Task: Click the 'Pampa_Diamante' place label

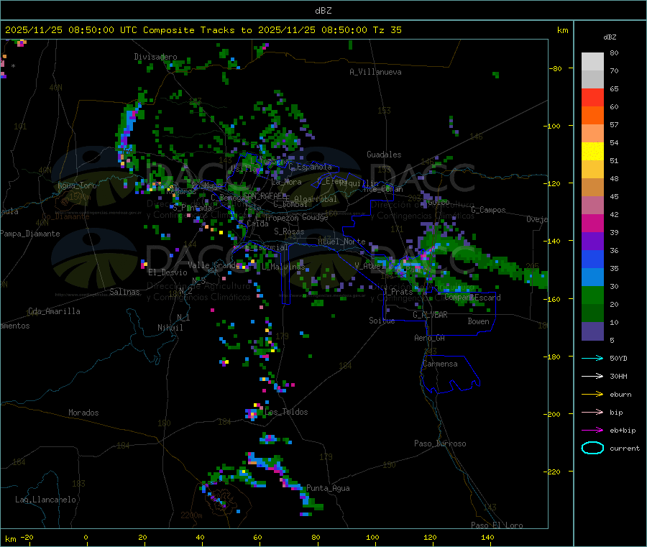Action: [30, 234]
